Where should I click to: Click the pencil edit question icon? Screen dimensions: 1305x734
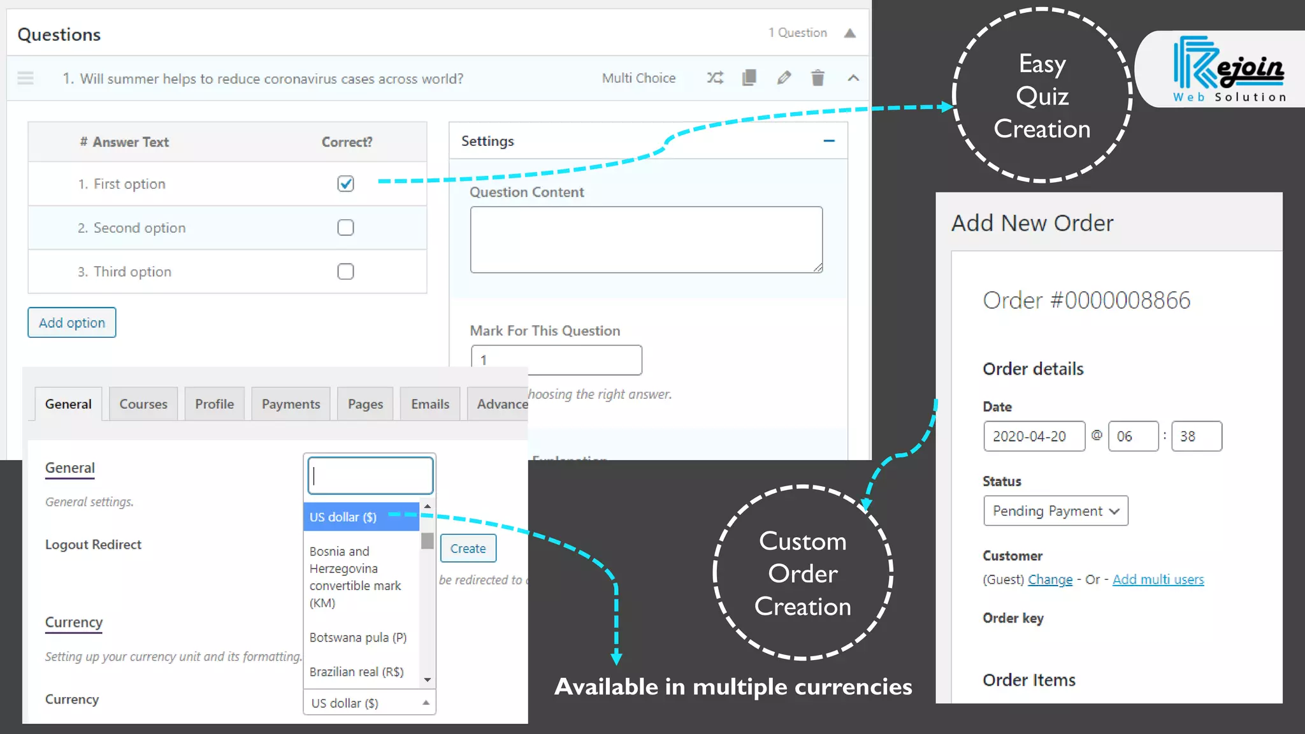pos(784,78)
